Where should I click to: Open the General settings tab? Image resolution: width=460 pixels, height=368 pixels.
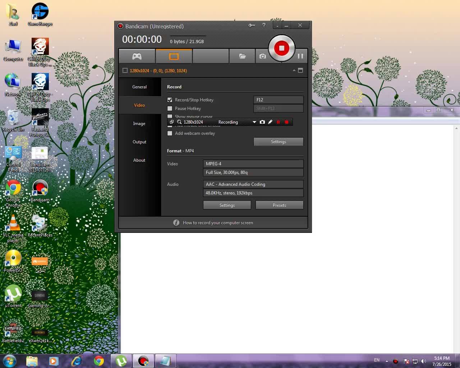[x=139, y=87]
